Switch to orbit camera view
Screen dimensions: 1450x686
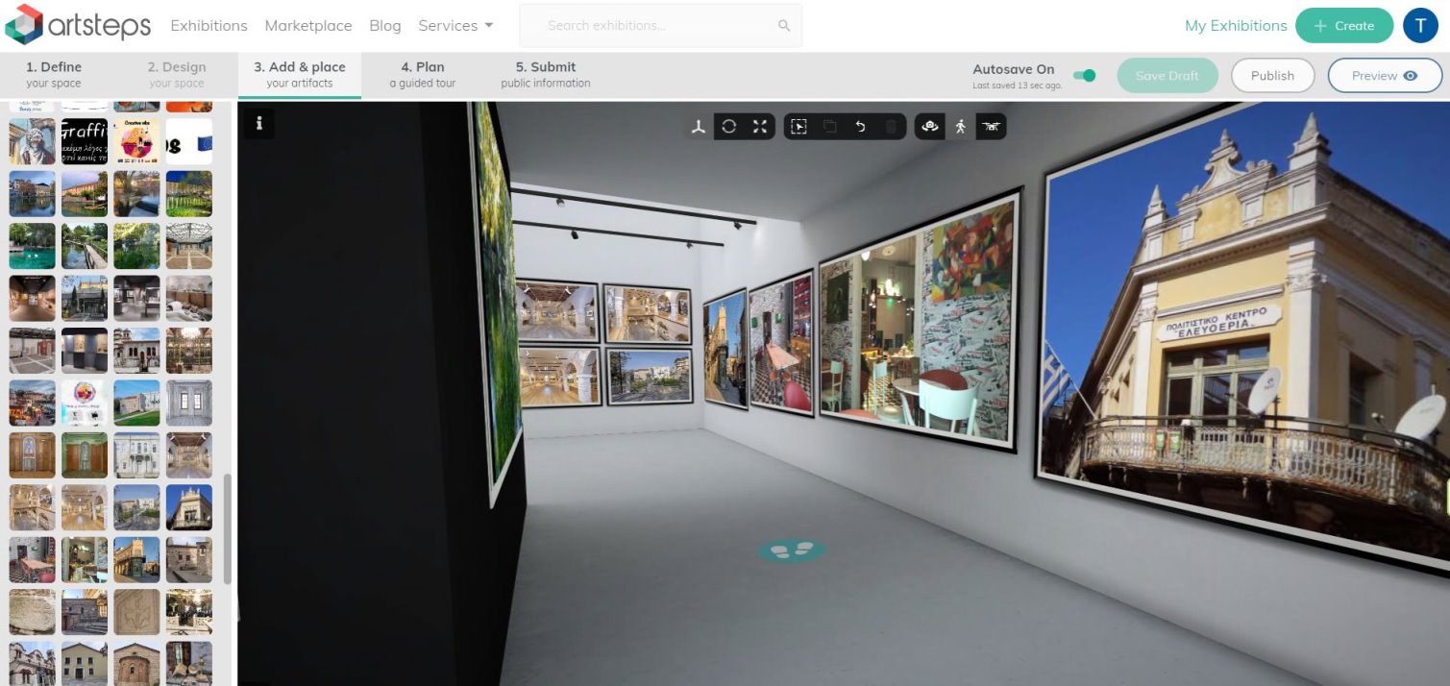pyautogui.click(x=929, y=127)
